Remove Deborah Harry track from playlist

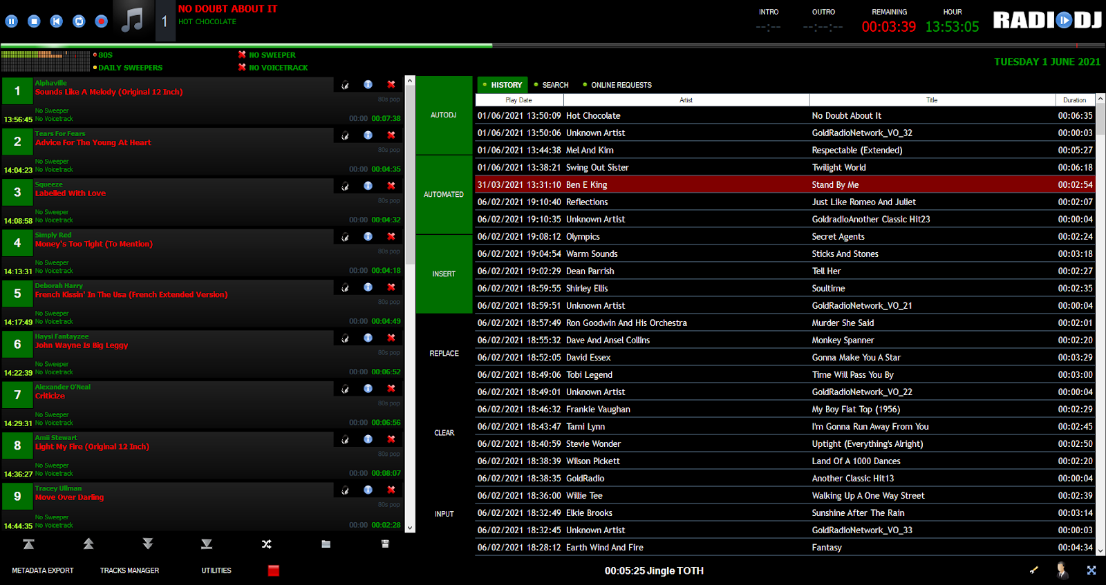pos(391,287)
